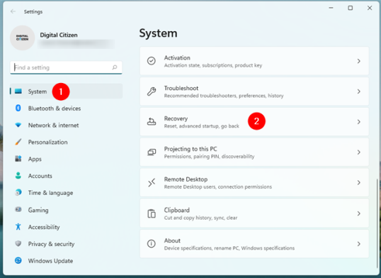Image resolution: width=381 pixels, height=278 pixels.
Task: Click the Accounts person icon
Action: click(x=18, y=175)
